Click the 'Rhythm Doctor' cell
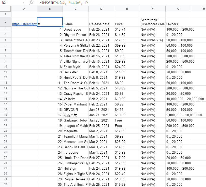The image size is (206, 187). (x=76, y=35)
